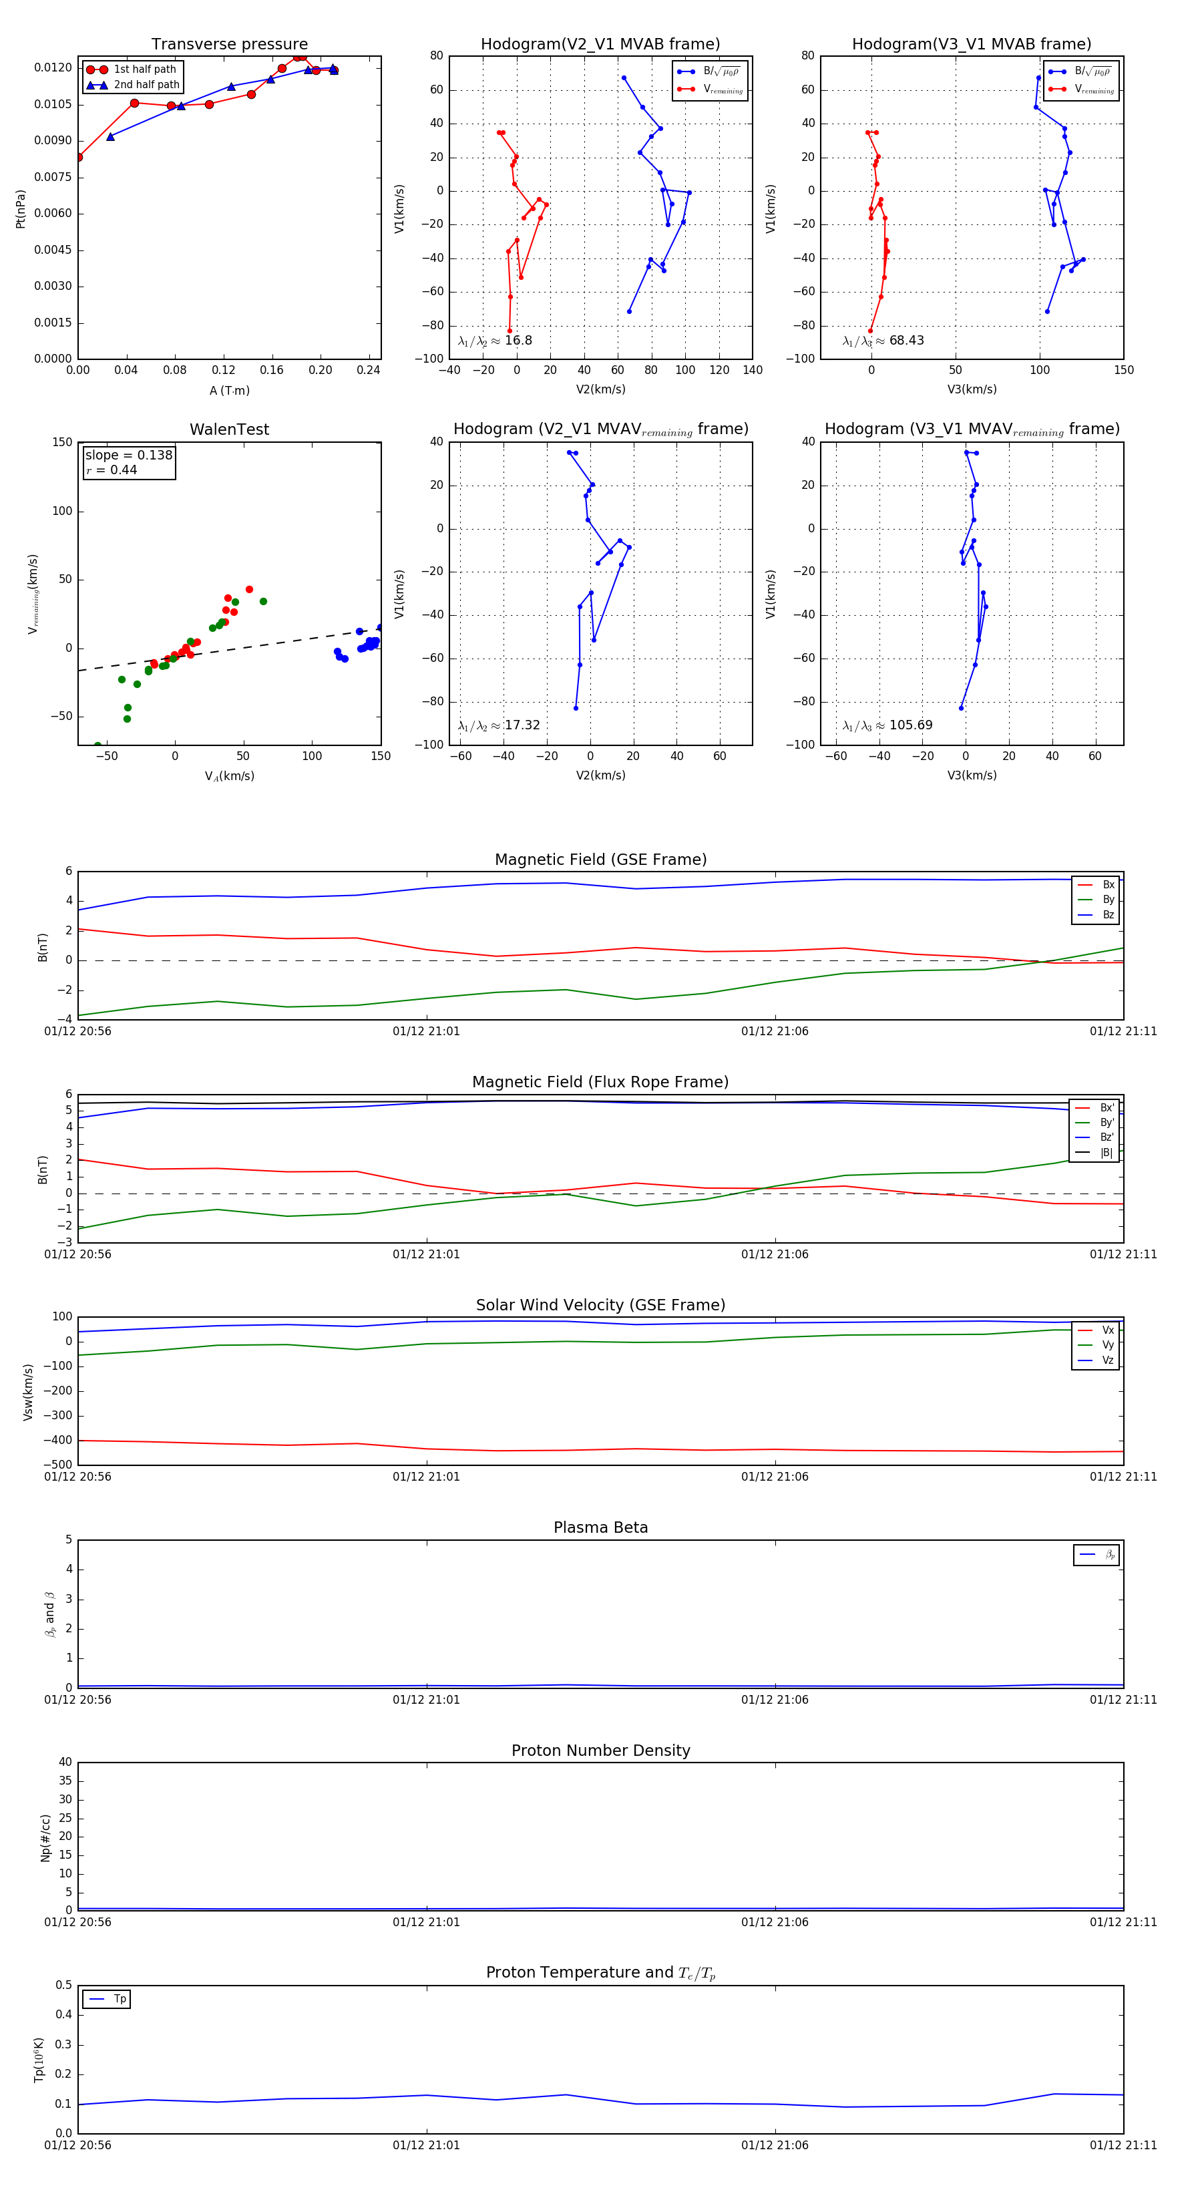
Task: Click the "Np(#/cc)" y-axis label
Action: pyautogui.click(x=46, y=1838)
